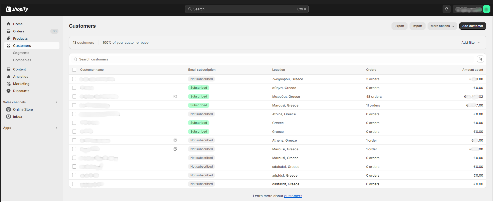Select checkbox for the 48 orders customer
This screenshot has width=493, height=202.
coord(74,96)
